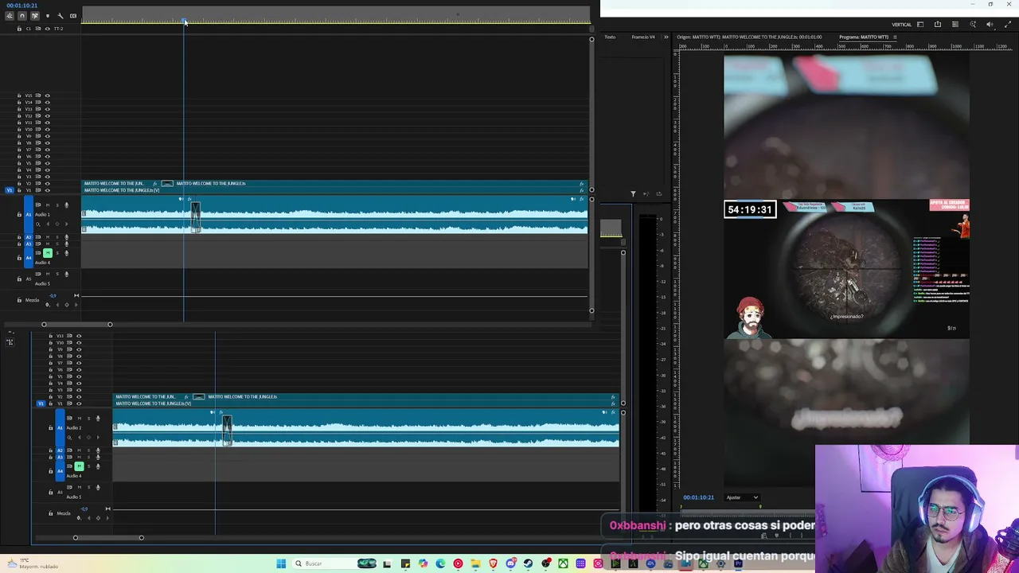Click the upper timeline playhead marker
This screenshot has height=573, width=1019.
(x=184, y=21)
